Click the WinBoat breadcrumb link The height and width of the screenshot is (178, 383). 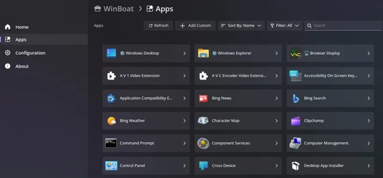pyautogui.click(x=114, y=9)
